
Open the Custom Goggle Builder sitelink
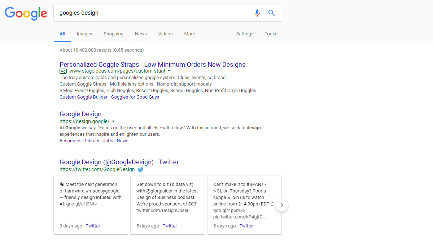pos(83,97)
